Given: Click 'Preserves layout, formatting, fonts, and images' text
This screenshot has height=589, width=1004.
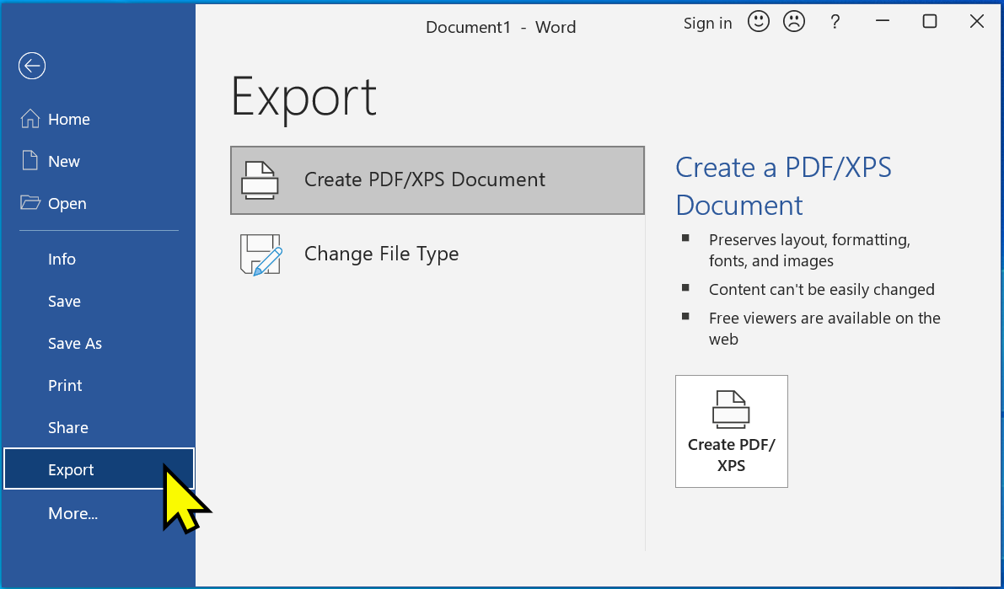Looking at the screenshot, I should tap(809, 250).
